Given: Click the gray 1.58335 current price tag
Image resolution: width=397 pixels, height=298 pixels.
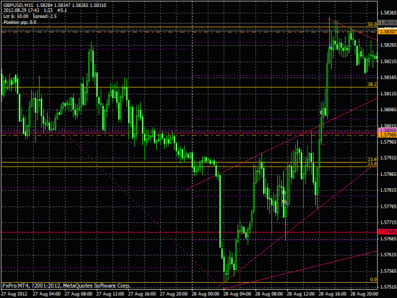Looking at the screenshot, I should tap(387, 23).
